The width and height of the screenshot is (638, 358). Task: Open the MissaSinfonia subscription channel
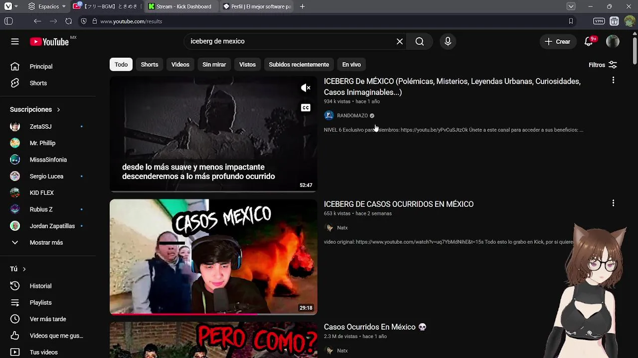pos(48,160)
